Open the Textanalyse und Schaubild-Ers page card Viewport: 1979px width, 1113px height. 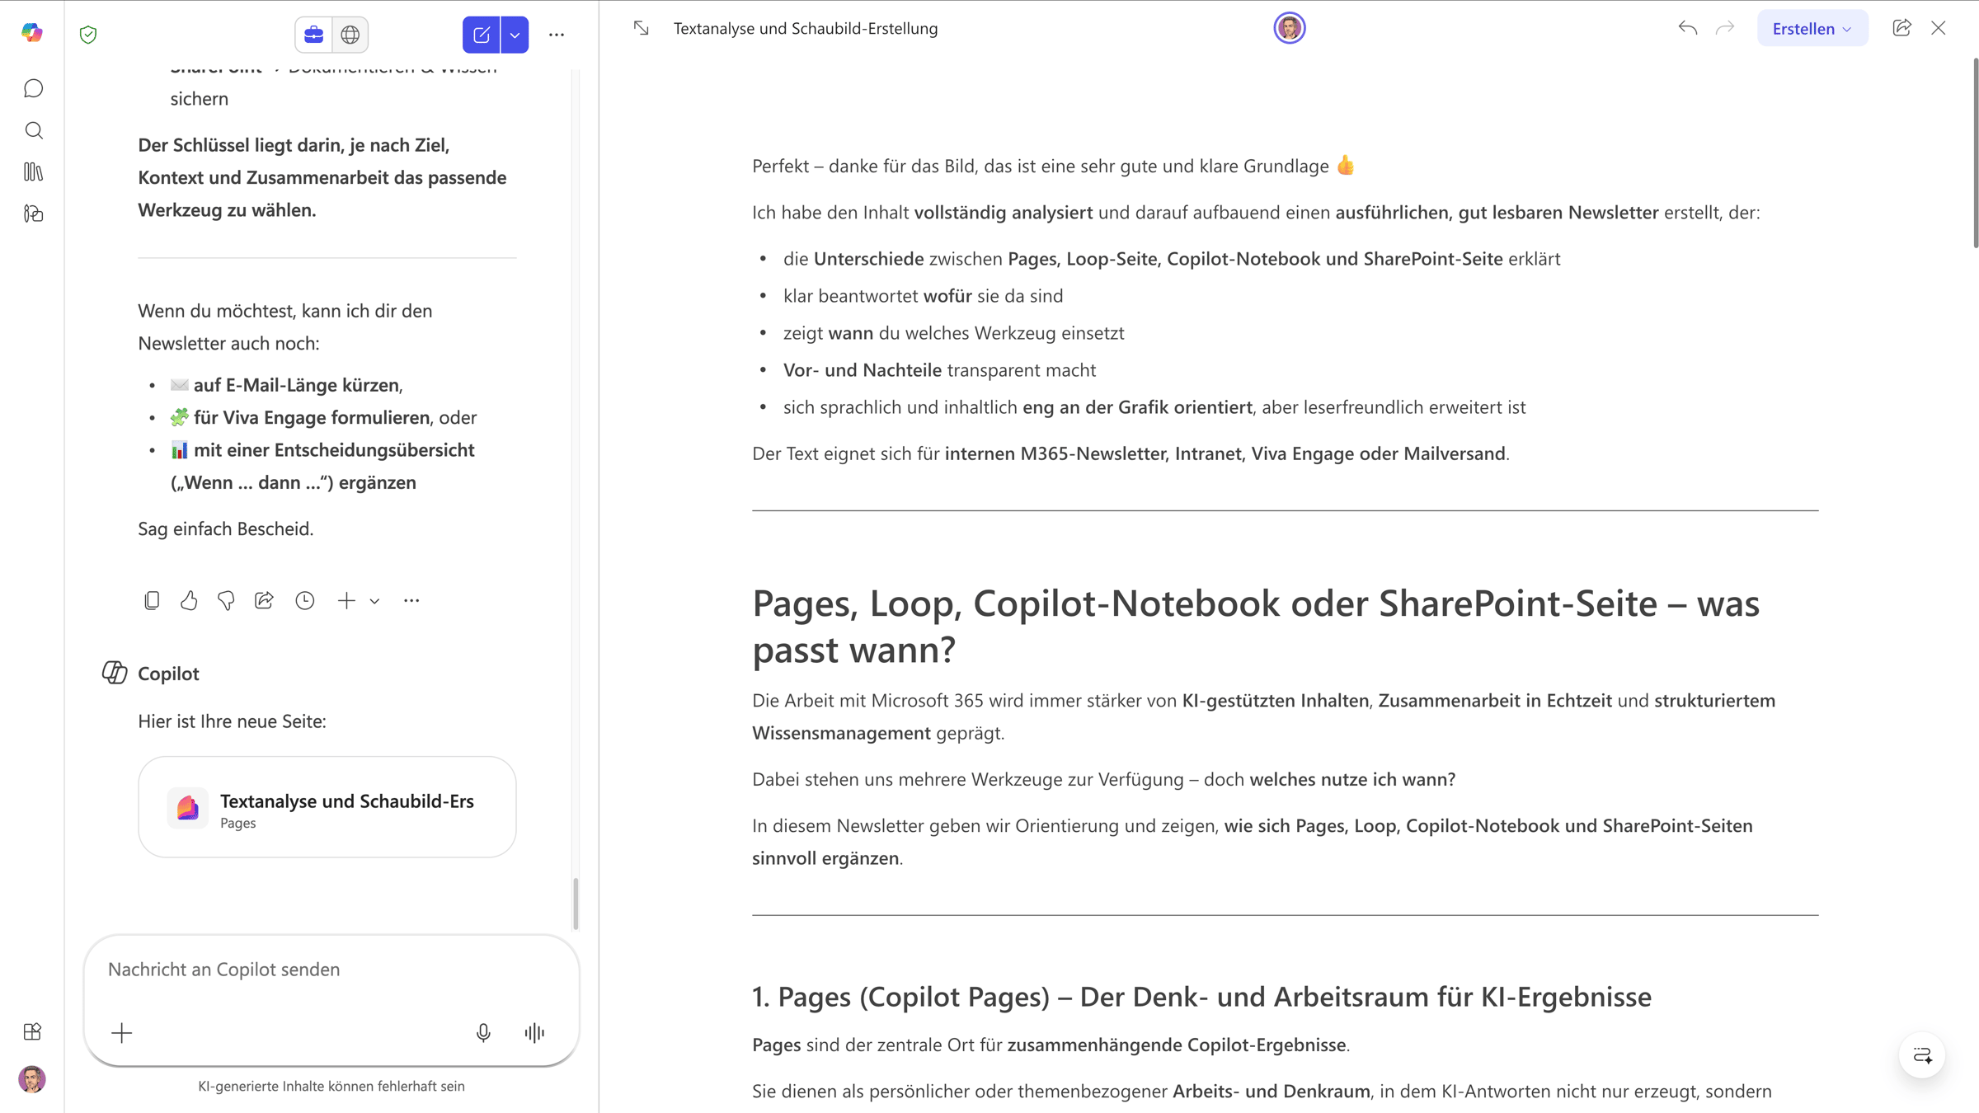pyautogui.click(x=327, y=807)
